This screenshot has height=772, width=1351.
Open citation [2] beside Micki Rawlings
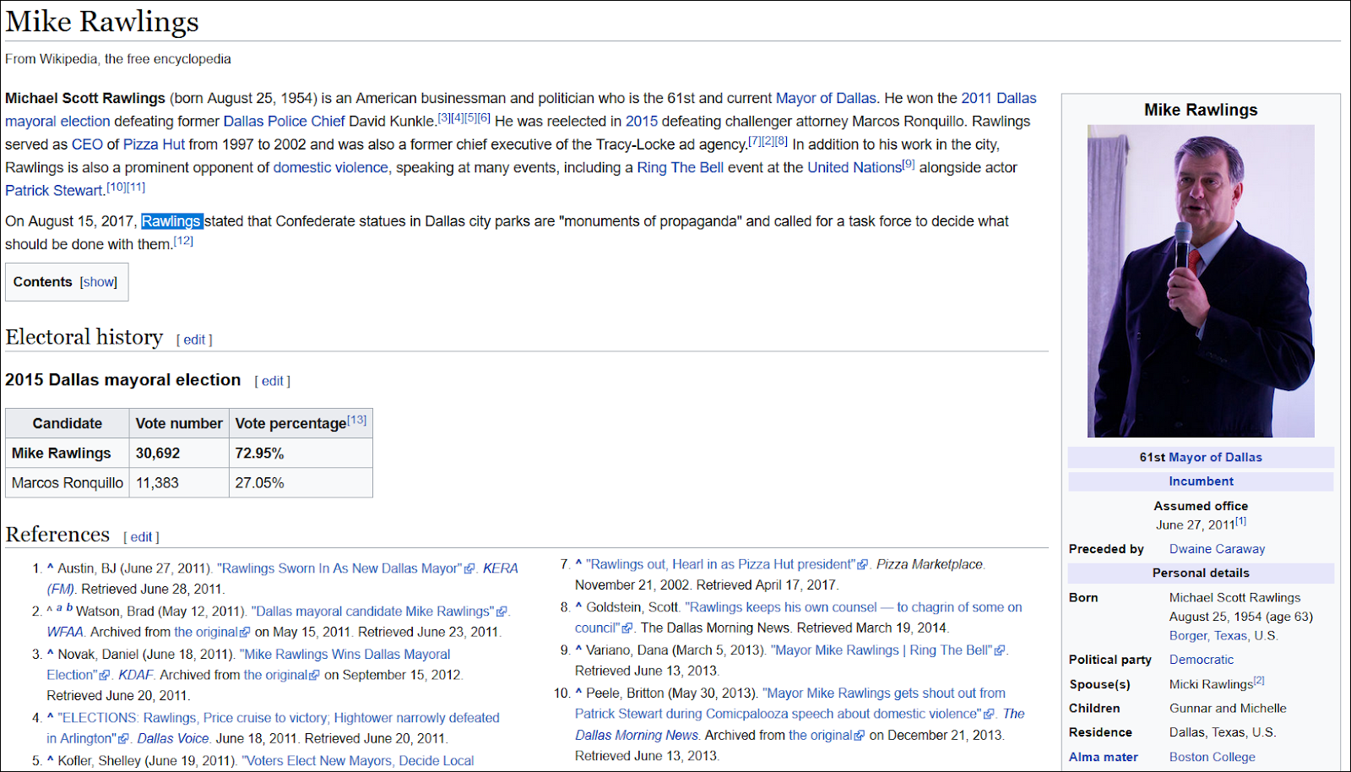click(x=1259, y=681)
